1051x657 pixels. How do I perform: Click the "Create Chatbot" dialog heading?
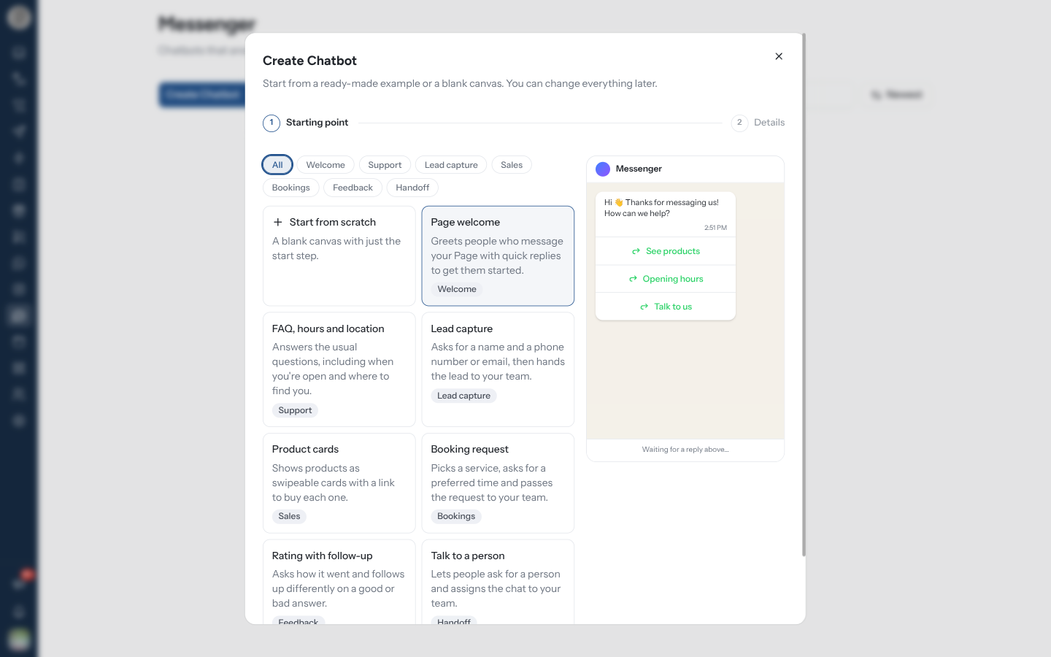coord(309,61)
